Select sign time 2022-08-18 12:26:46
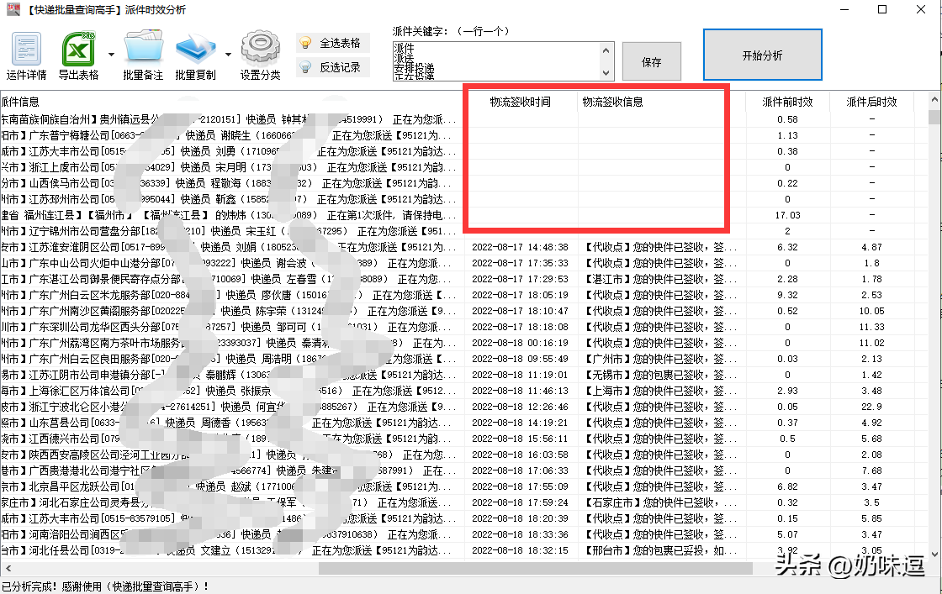This screenshot has width=942, height=594. (521, 407)
